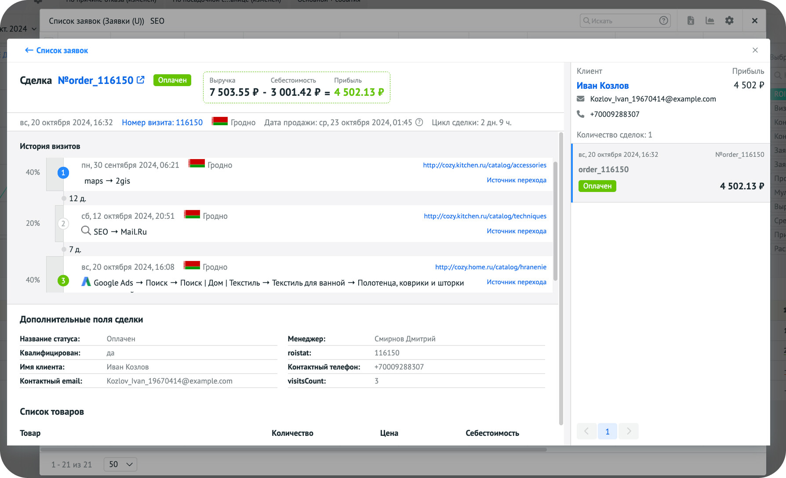This screenshot has width=786, height=478.
Task: Open settings gear icon in header
Action: click(729, 21)
